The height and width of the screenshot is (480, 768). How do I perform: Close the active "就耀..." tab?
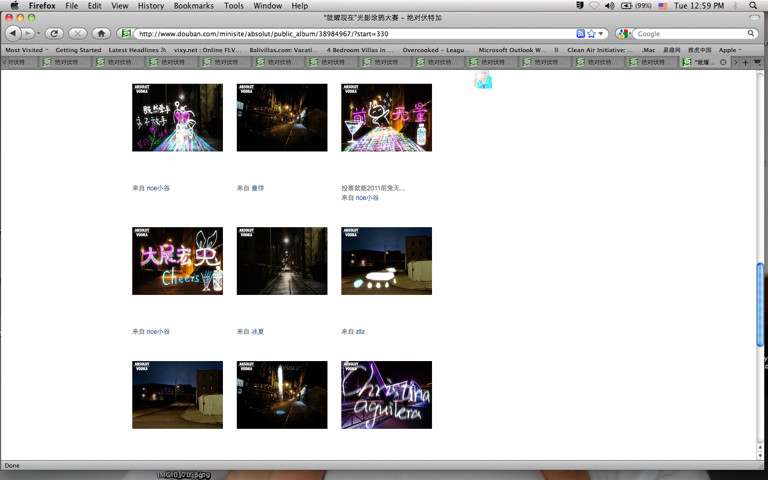[x=723, y=62]
